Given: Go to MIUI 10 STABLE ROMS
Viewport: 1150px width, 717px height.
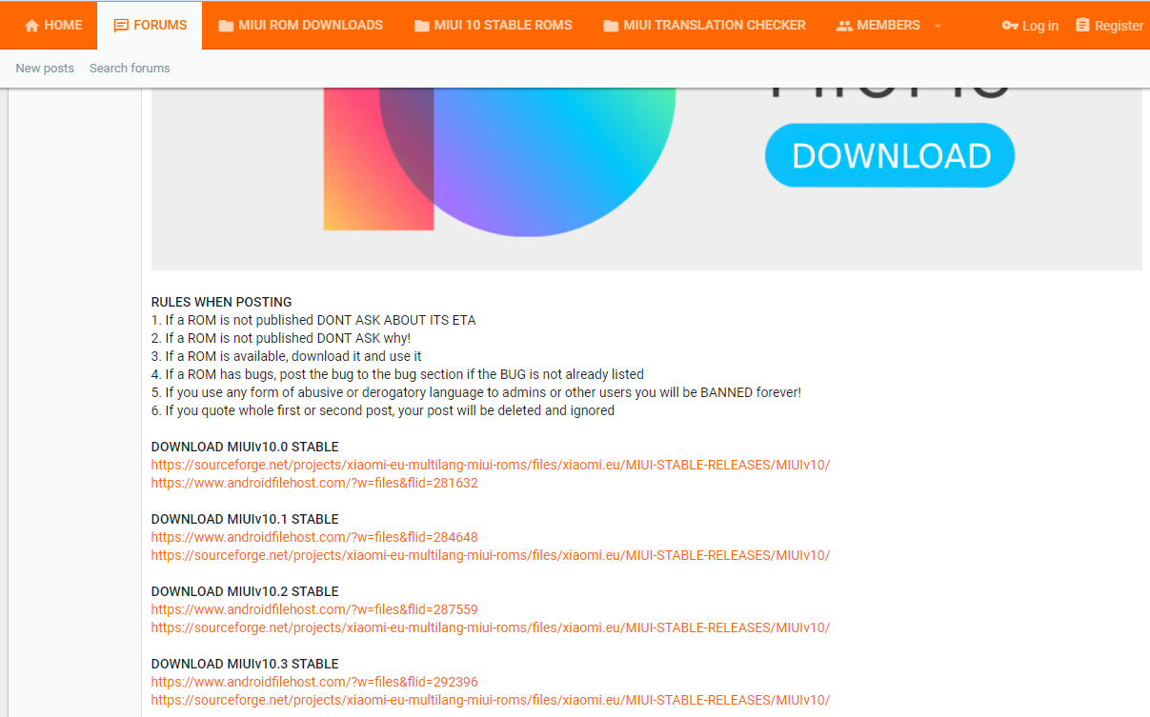Looking at the screenshot, I should [494, 26].
